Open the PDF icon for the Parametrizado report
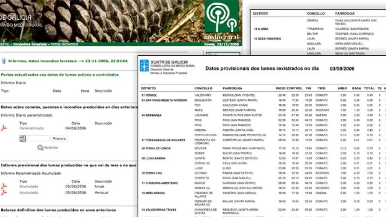 coord(4,128)
